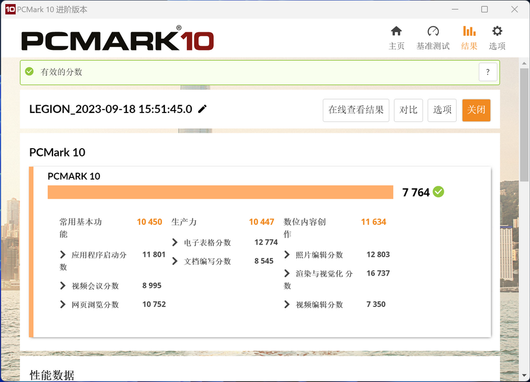Click the green valid score checkmark
Image resolution: width=530 pixels, height=382 pixels.
(29, 71)
